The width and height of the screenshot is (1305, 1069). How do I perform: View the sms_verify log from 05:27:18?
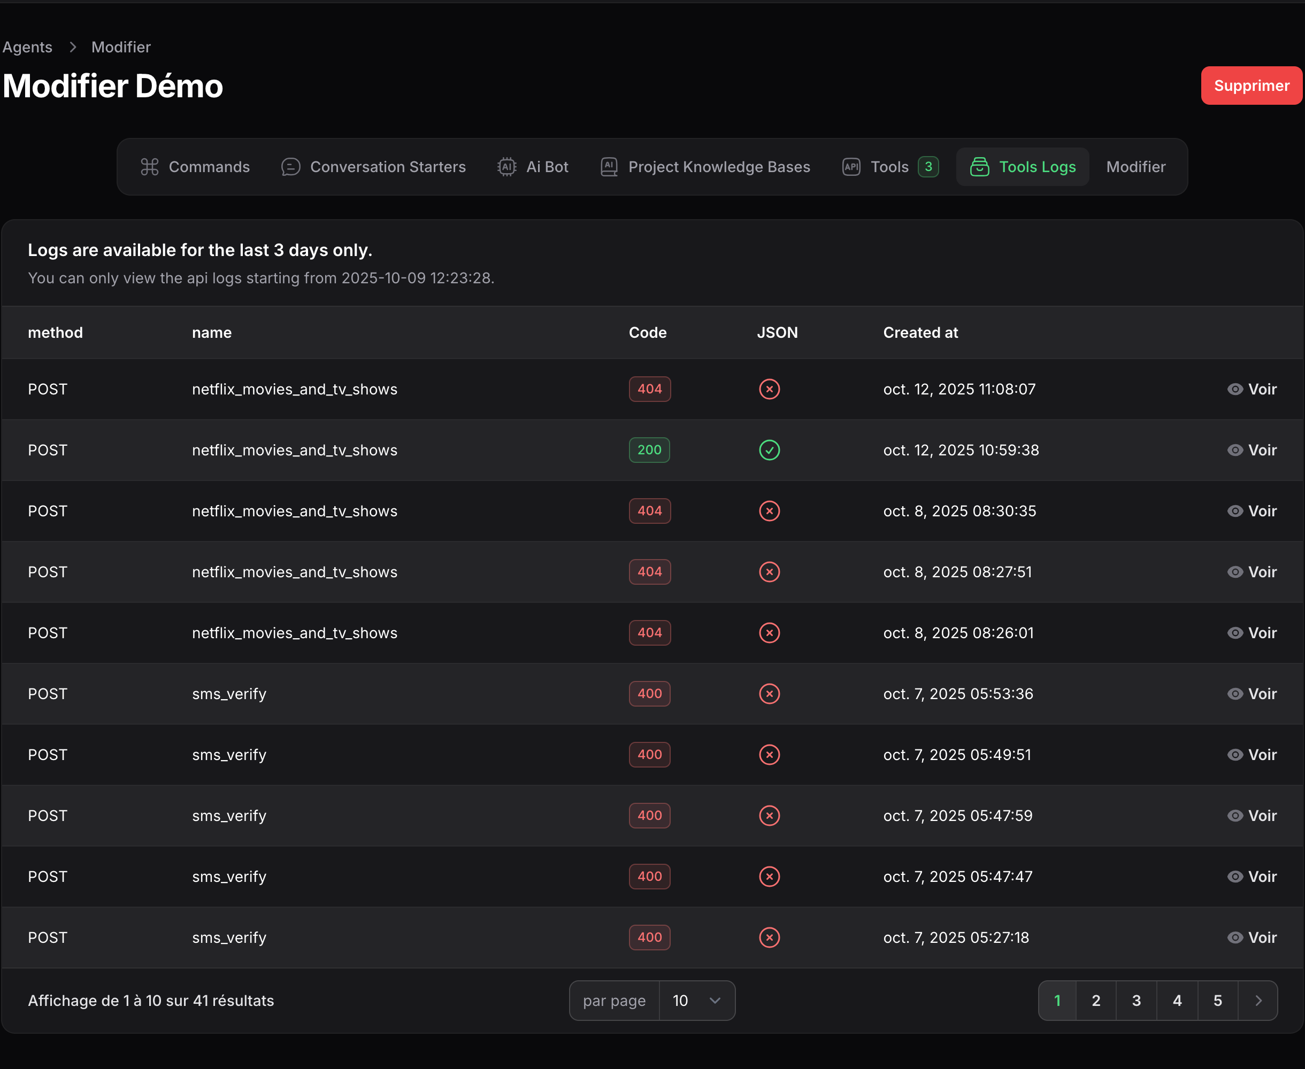point(1252,937)
